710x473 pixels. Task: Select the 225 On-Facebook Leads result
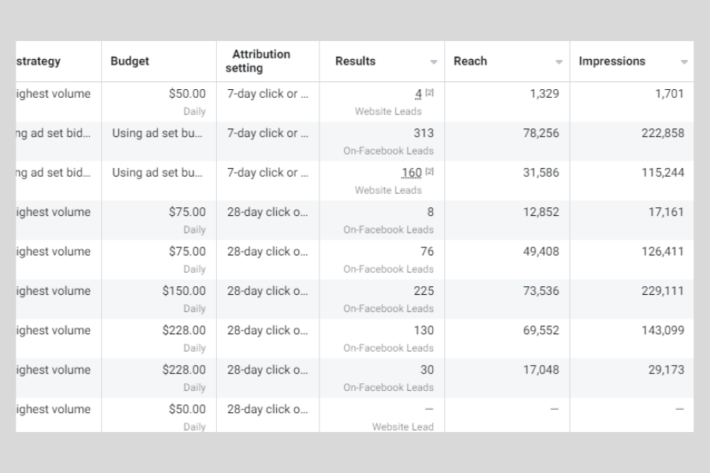pos(424,291)
